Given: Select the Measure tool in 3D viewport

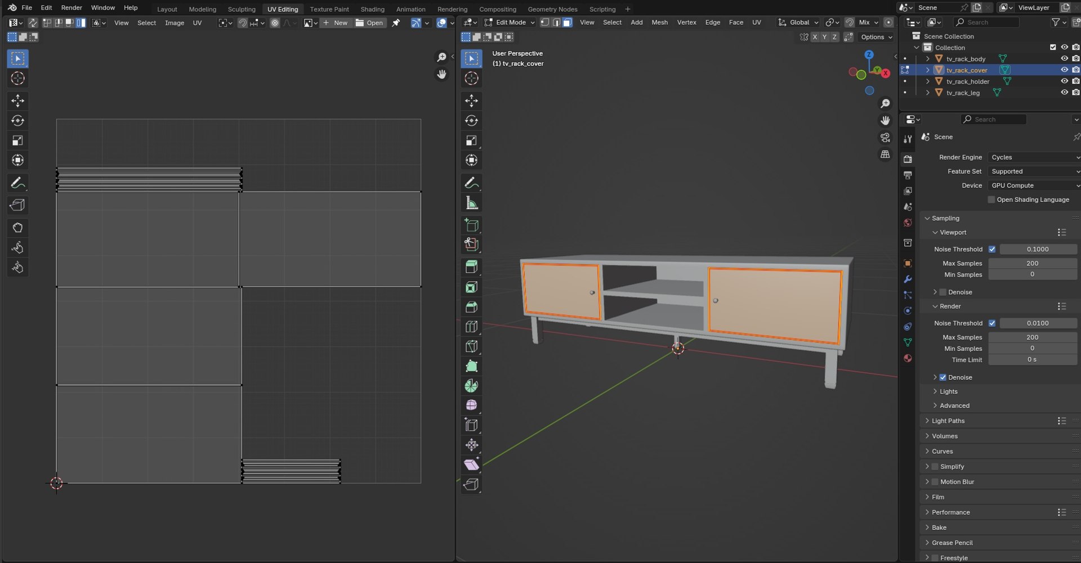Looking at the screenshot, I should (471, 203).
